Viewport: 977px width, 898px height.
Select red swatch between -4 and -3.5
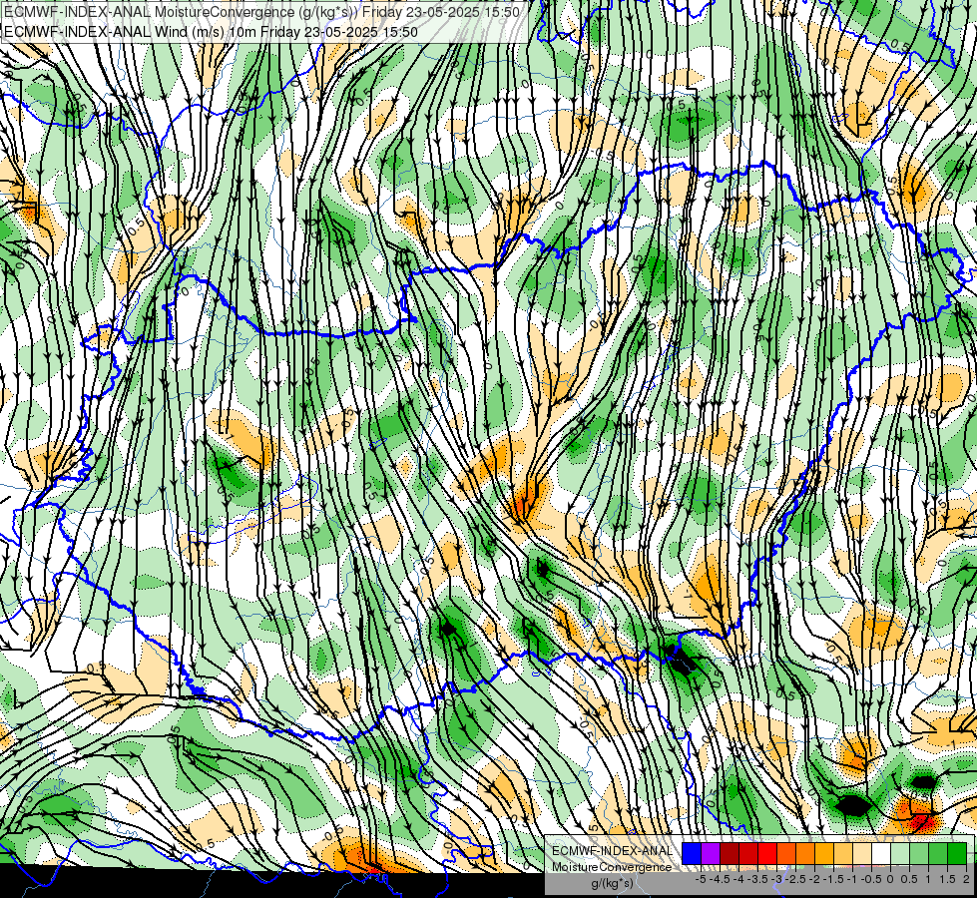pyautogui.click(x=748, y=854)
